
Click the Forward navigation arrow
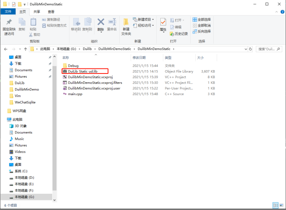13,49
